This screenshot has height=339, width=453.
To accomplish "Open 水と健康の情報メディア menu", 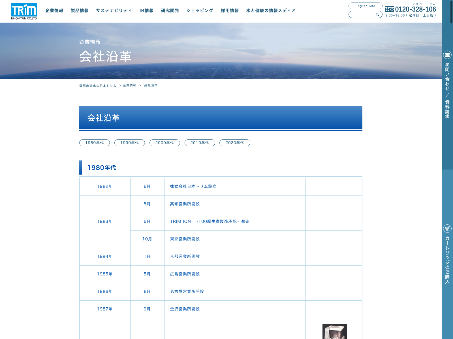I will pyautogui.click(x=271, y=11).
